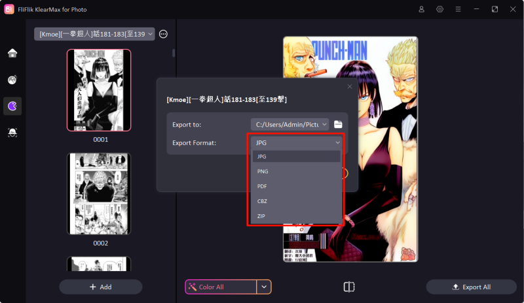This screenshot has width=524, height=303.
Task: Click the FliFlik KlearMax app logo
Action: pyautogui.click(x=9, y=9)
